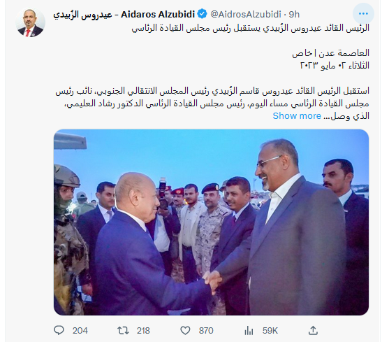Expand tweet text with Show more
389x342 pixels.
click(x=297, y=115)
